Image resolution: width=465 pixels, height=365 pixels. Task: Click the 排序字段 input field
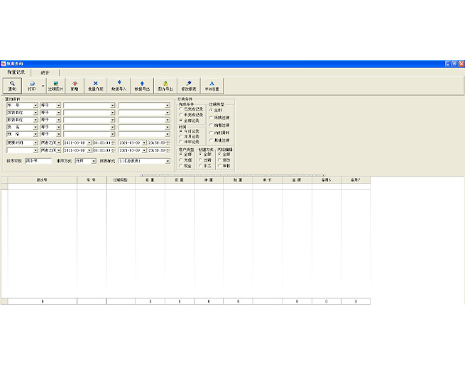38,161
